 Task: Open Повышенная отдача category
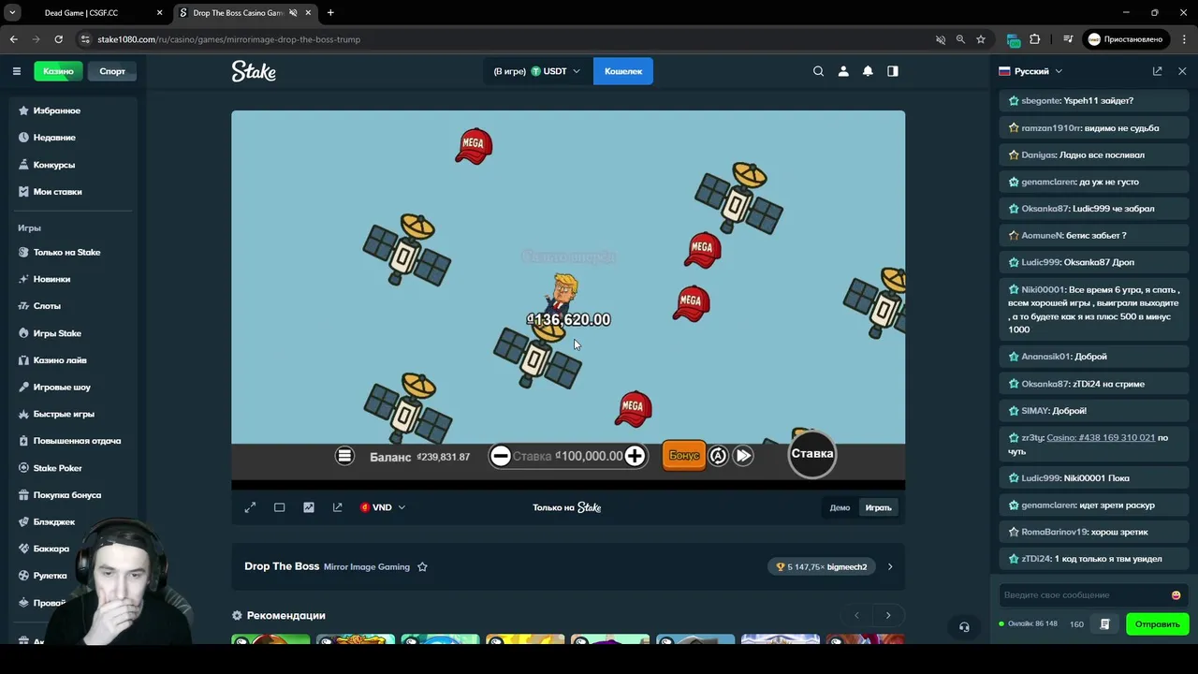tap(73, 441)
